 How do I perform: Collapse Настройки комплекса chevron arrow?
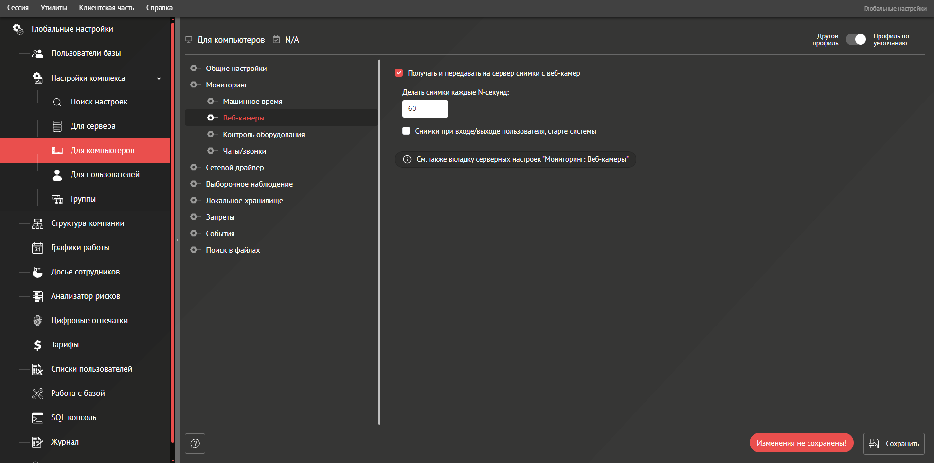[x=159, y=78]
